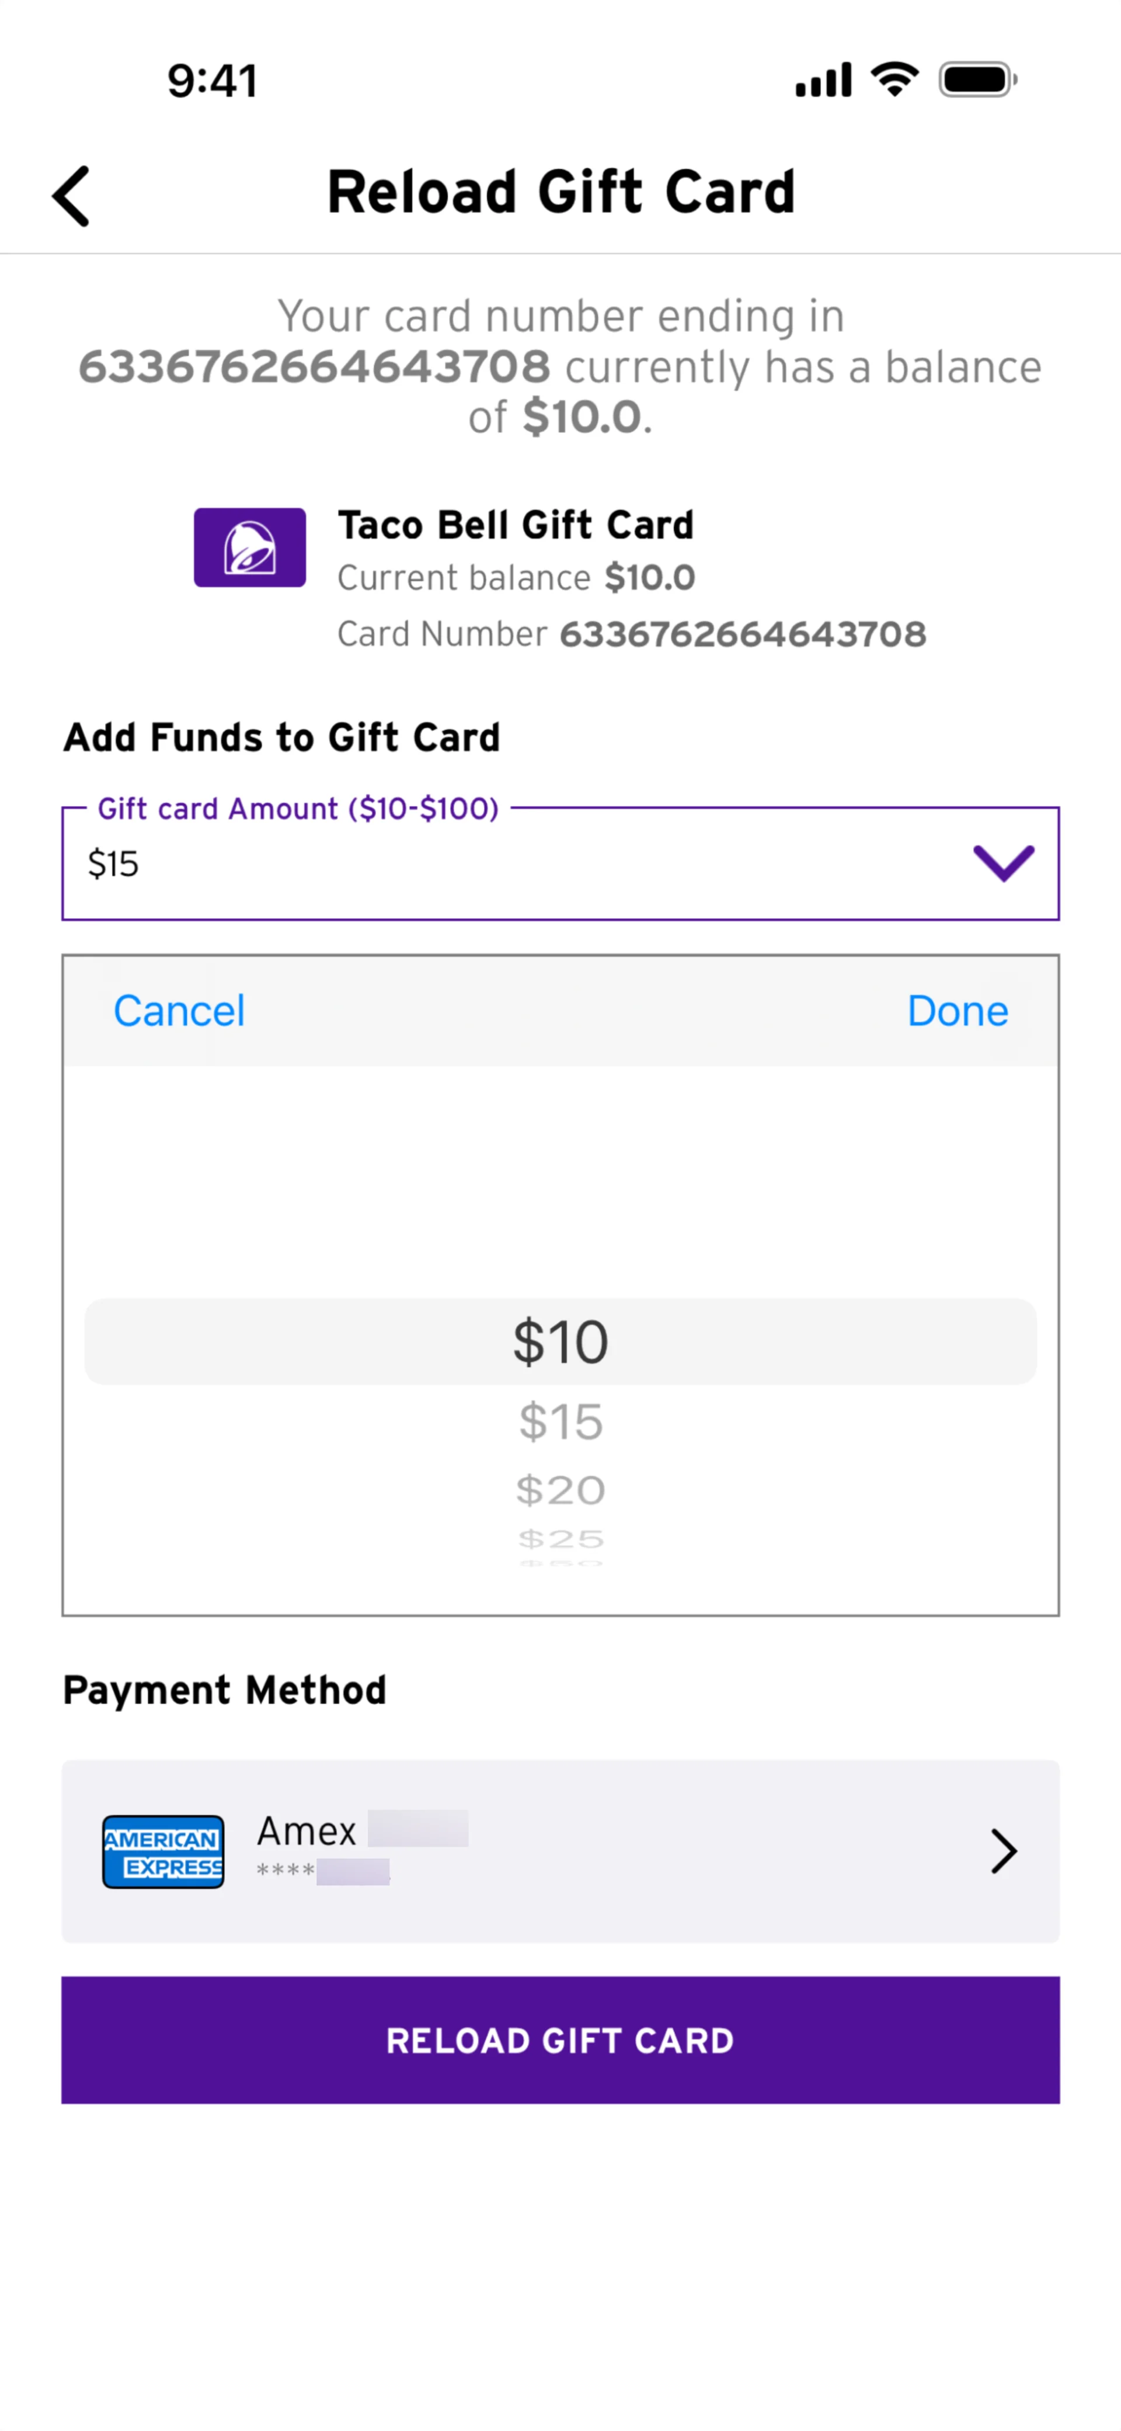Select $25 in the amount picker
The height and width of the screenshot is (2431, 1121).
pyautogui.click(x=560, y=1539)
